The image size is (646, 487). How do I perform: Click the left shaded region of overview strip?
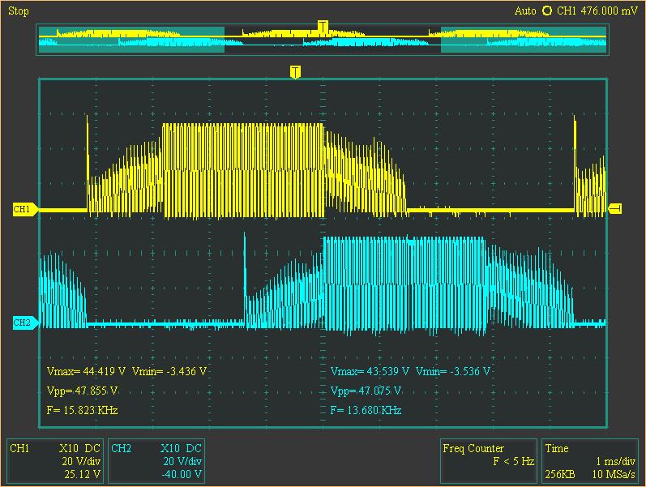point(131,40)
